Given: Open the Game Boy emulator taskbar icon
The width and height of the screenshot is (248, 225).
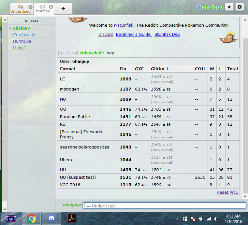Looking at the screenshot, I should (11, 219).
